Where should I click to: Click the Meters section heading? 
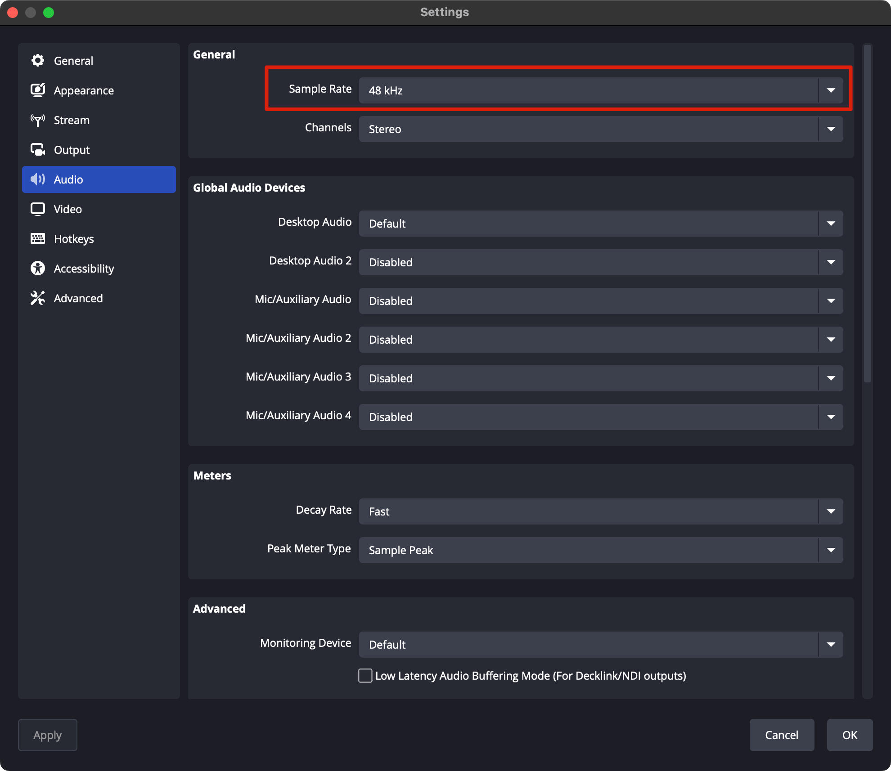[212, 475]
